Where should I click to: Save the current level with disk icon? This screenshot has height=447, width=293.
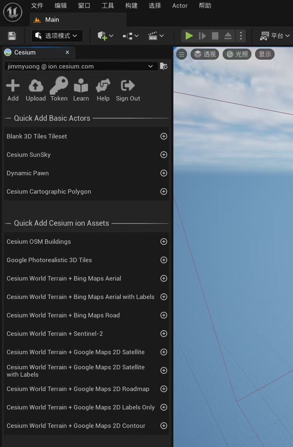[12, 36]
